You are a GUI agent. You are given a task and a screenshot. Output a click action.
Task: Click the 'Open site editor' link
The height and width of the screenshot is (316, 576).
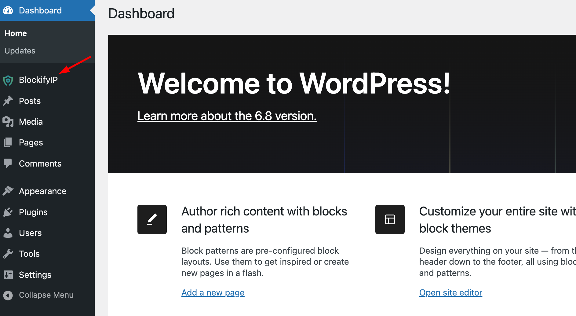click(450, 293)
